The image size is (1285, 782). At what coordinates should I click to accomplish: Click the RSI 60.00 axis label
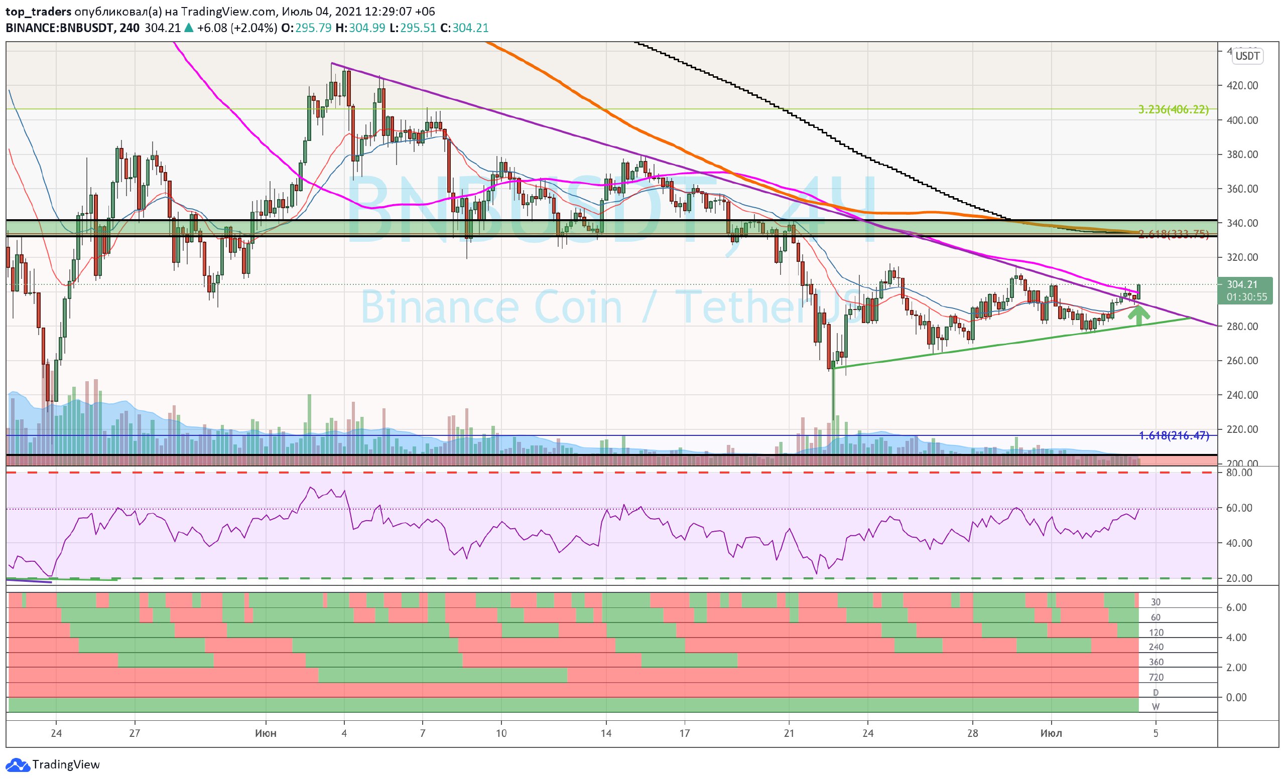pyautogui.click(x=1239, y=508)
